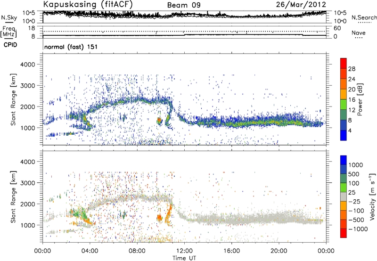
Task: Click the '12:00' time tick label
Action: 184,251
